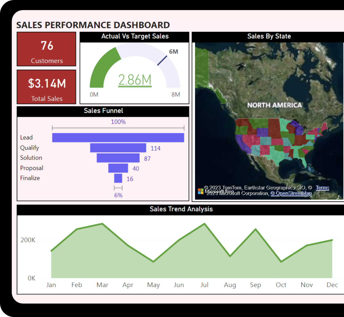Click the 100% label above the funnel
This screenshot has width=344, height=317.
click(x=118, y=122)
